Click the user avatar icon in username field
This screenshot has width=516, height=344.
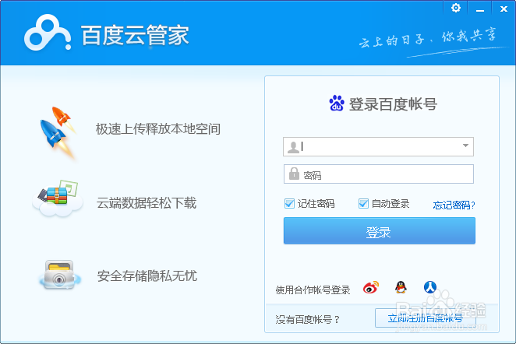tap(293, 147)
